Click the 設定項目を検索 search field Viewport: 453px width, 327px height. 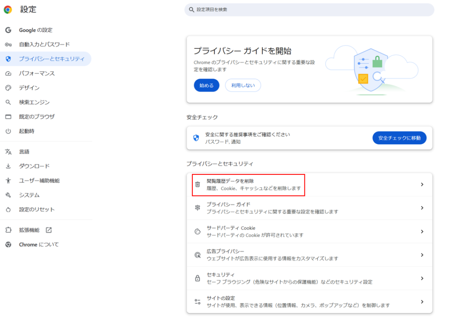[310, 10]
